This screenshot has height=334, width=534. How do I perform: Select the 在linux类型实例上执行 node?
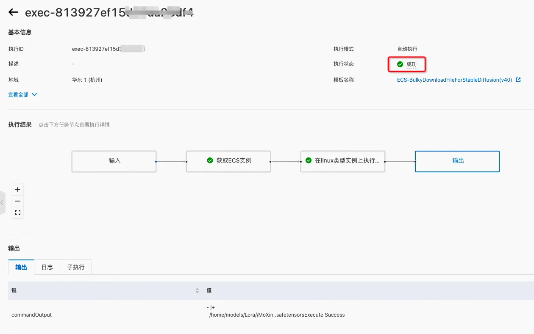[x=343, y=161]
